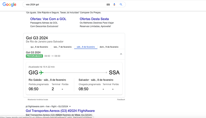Click the scheduled departure time 06:50
This screenshot has height=118, width=206.
point(33,89)
